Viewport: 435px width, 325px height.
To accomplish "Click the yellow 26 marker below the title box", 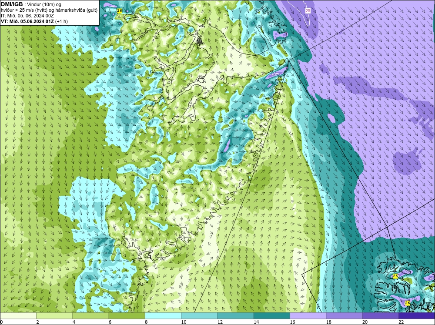I will pos(120,11).
